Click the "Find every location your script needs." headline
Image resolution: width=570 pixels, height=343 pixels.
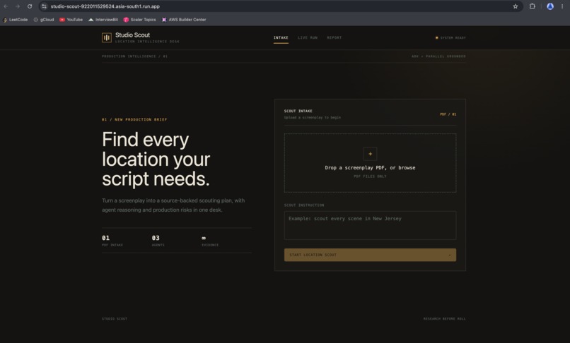[x=156, y=159]
